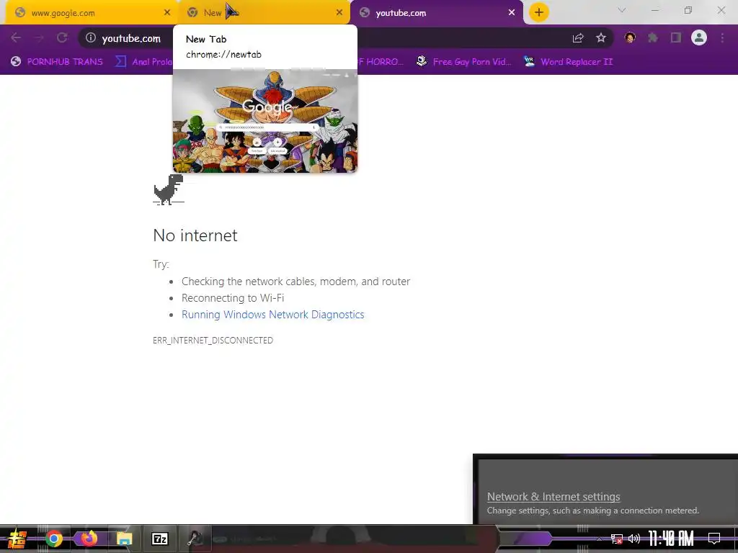Open the Word Replacer II bookmark

pyautogui.click(x=568, y=62)
